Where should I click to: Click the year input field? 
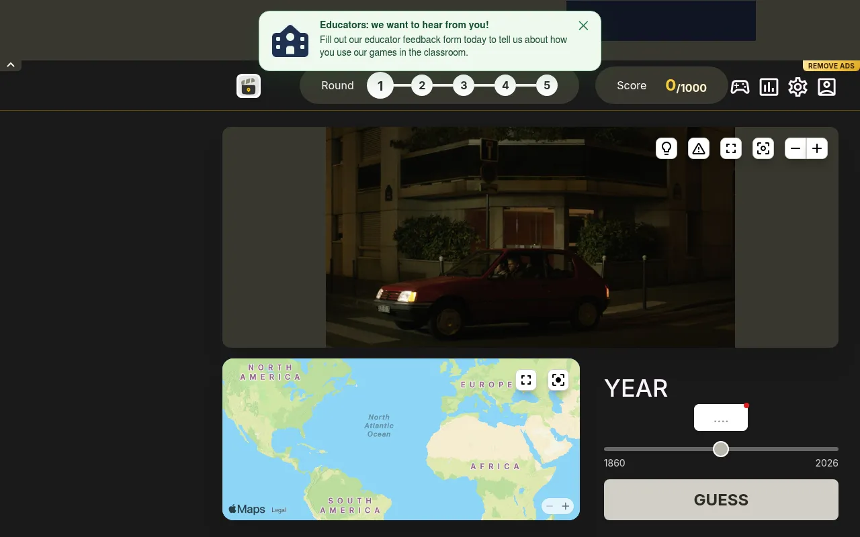pos(721,418)
